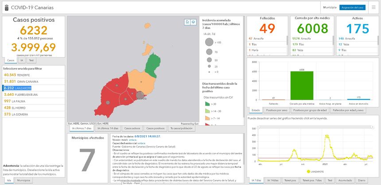381x185 pixels.
Task: Select Municipio assignment option
Action: [x=330, y=8]
